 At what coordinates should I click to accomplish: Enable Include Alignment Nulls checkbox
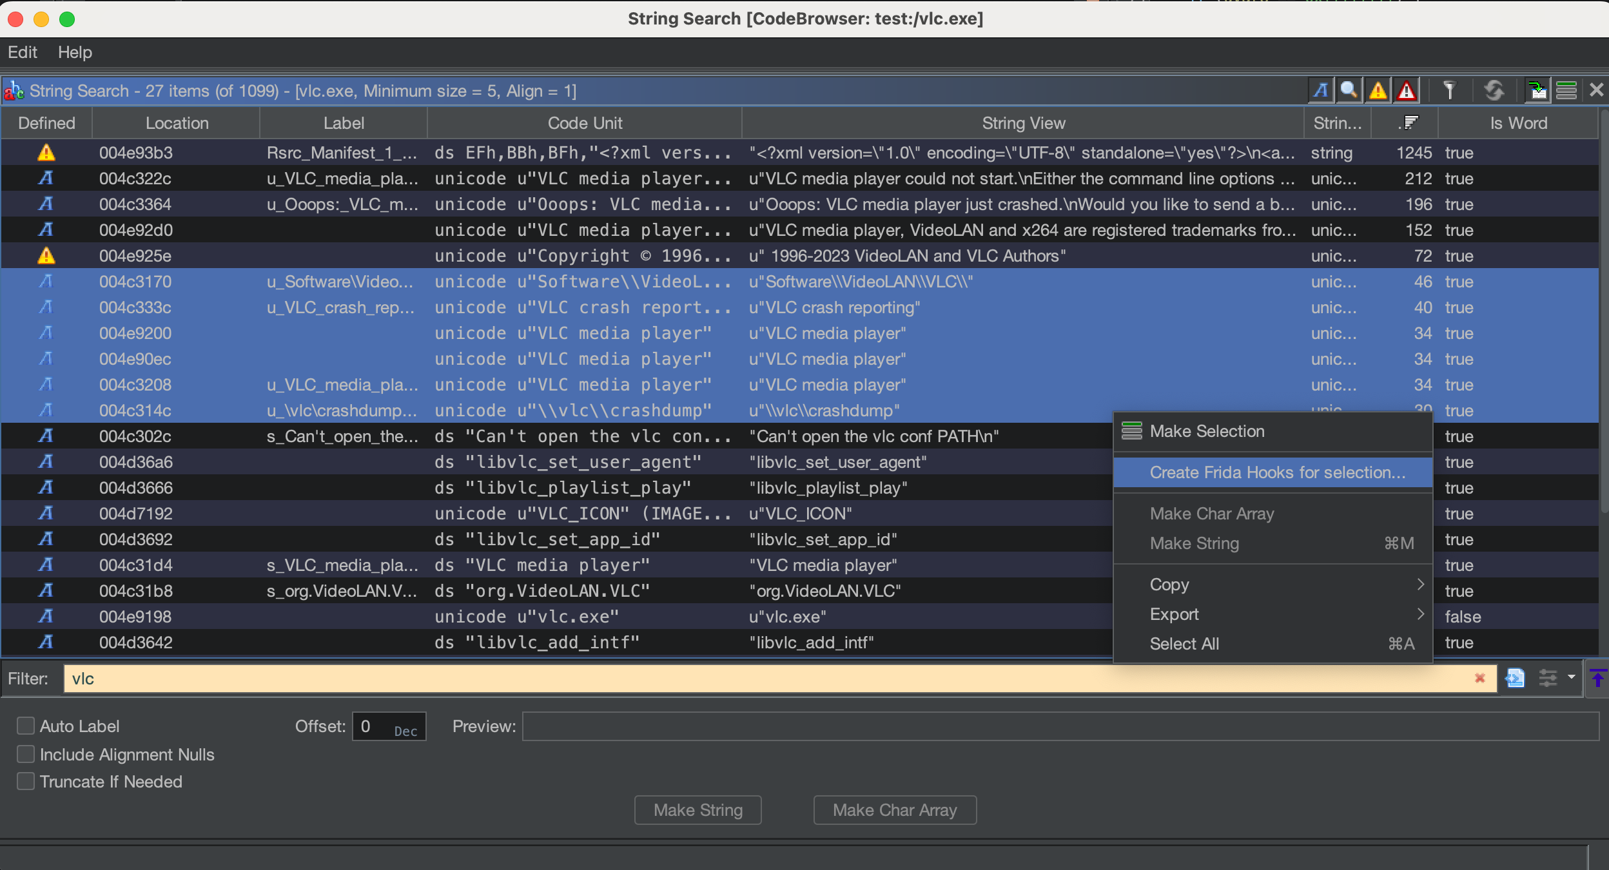click(x=24, y=754)
